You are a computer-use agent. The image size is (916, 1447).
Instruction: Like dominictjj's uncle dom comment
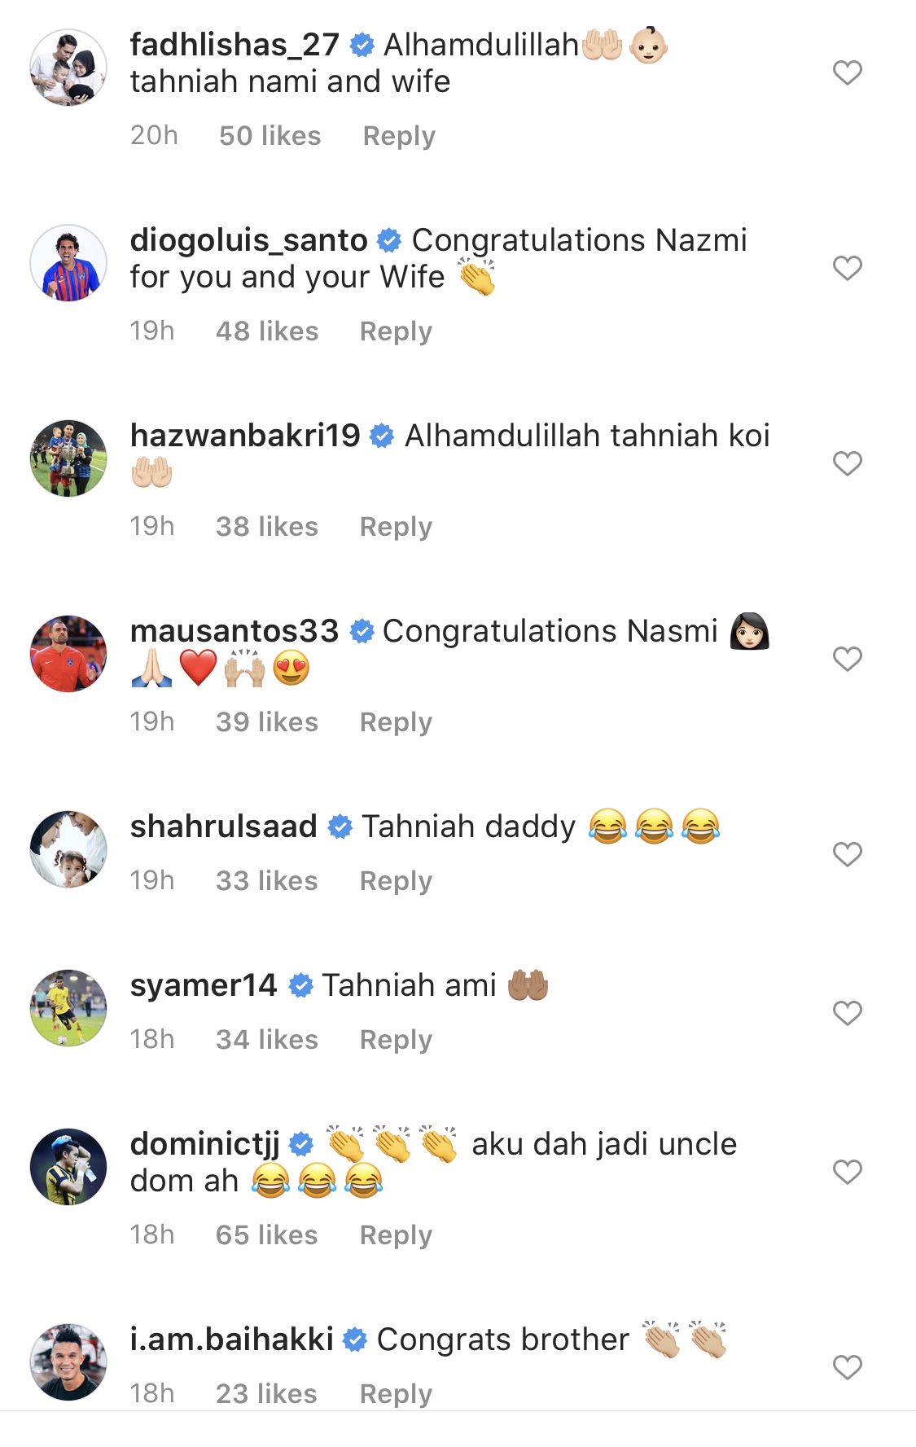[847, 1172]
